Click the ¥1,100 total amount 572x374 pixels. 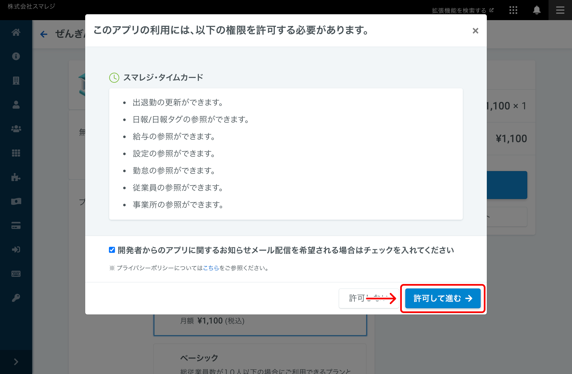click(x=511, y=139)
